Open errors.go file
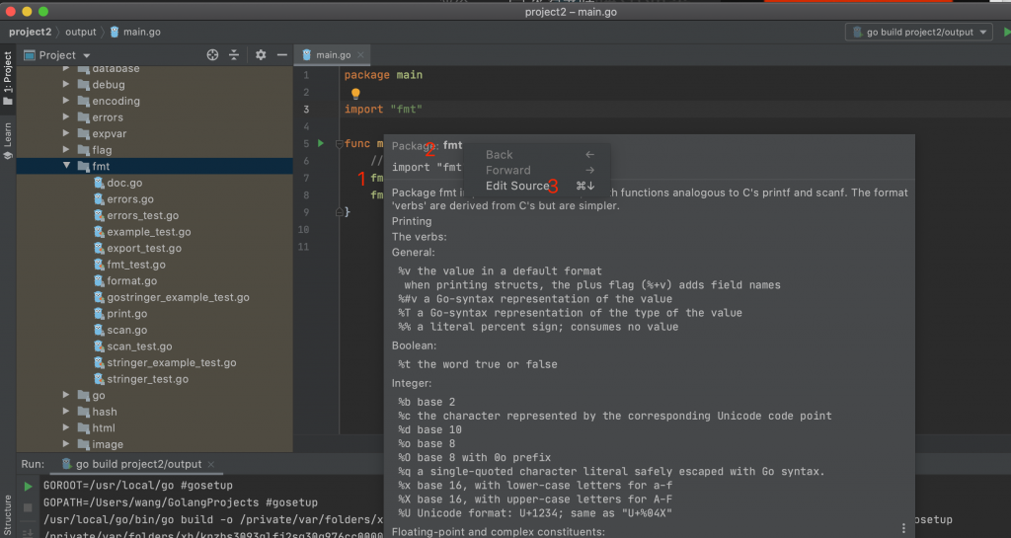Image resolution: width=1011 pixels, height=538 pixels. pos(130,199)
